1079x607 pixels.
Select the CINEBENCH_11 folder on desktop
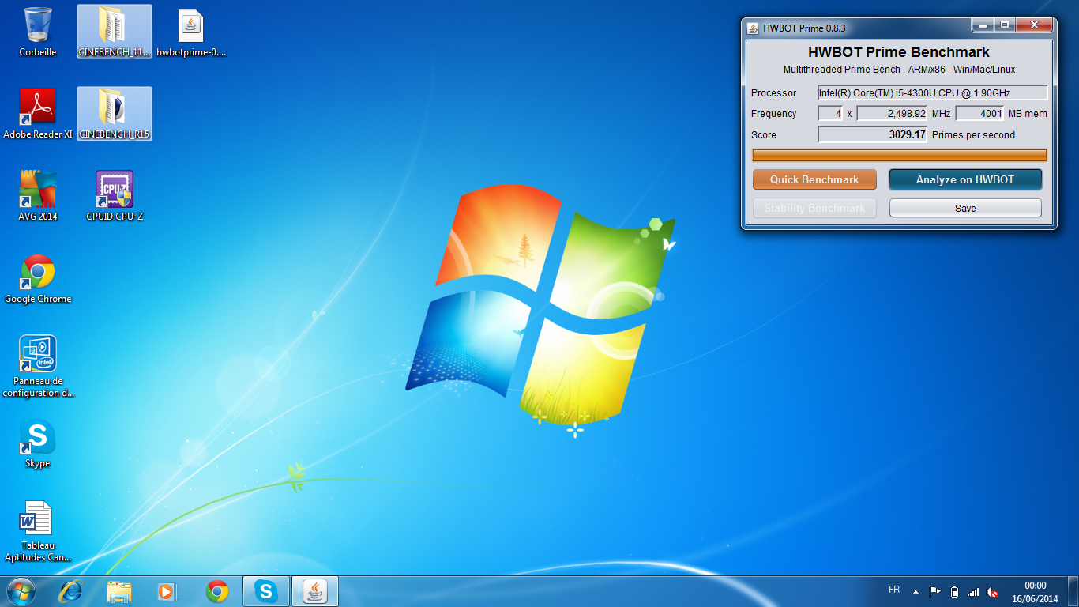click(x=114, y=32)
